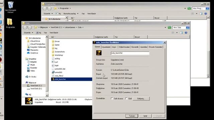Expand the dropdown arrow after Yerel Disk (C:) in the breadcrumb
Screen dimensions: 214x120
coord(64,27)
